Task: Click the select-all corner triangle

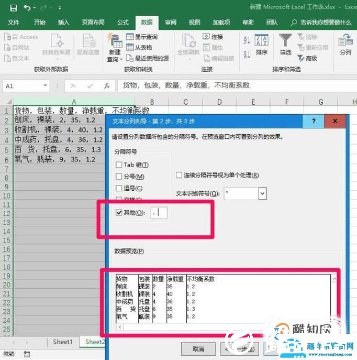Action: pyautogui.click(x=9, y=102)
